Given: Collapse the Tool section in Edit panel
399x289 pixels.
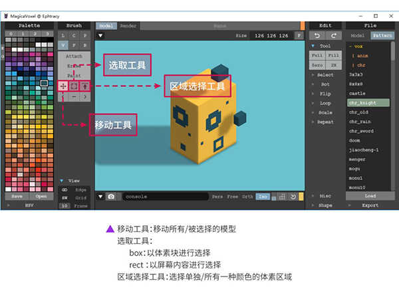Looking at the screenshot, I should (x=313, y=46).
